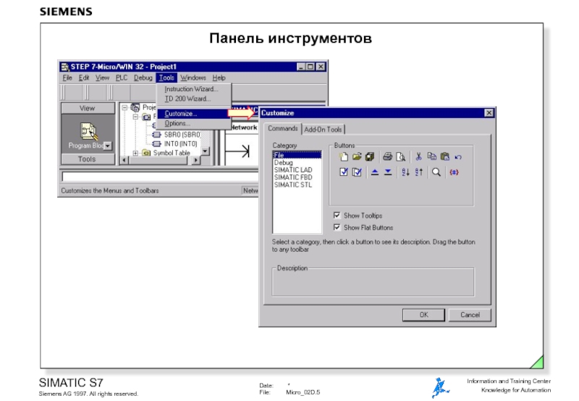The image size is (579, 401).
Task: Toggle the Show Tooltips checkbox
Action: click(x=337, y=215)
